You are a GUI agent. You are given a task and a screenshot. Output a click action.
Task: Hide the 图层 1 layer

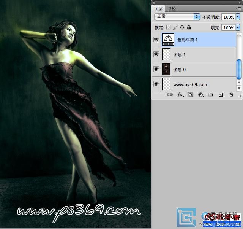[156, 54]
